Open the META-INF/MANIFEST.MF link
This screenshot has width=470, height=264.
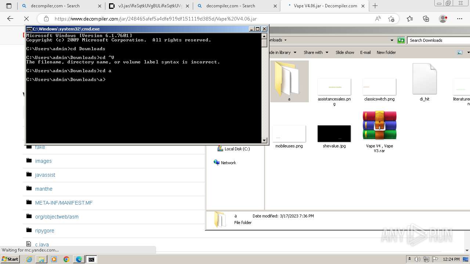pos(64,203)
